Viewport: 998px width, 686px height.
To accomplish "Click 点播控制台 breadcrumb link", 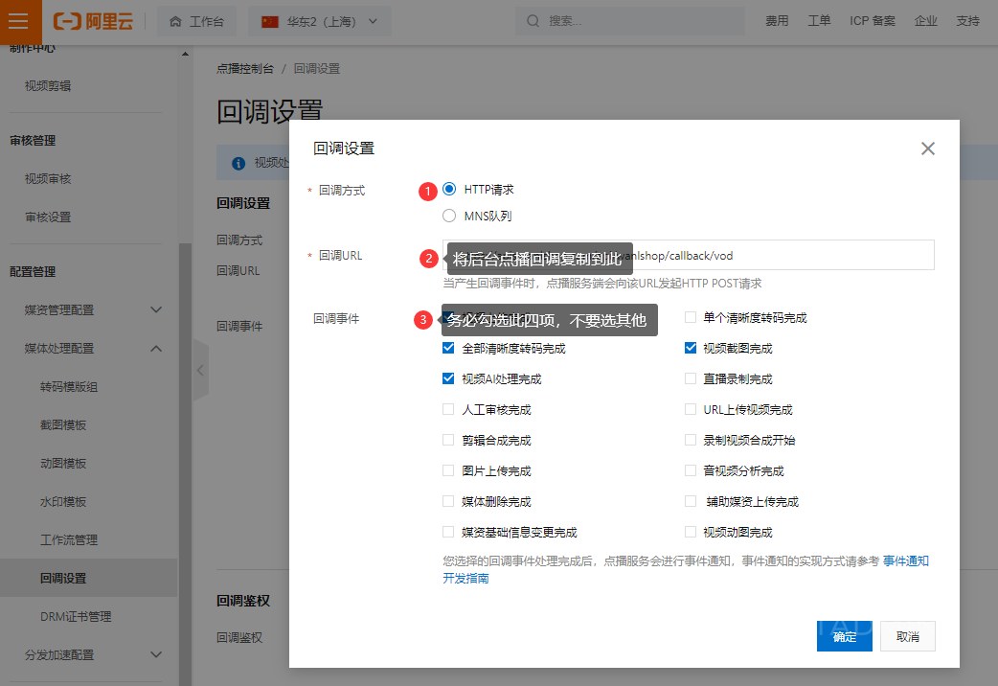I will [x=245, y=69].
